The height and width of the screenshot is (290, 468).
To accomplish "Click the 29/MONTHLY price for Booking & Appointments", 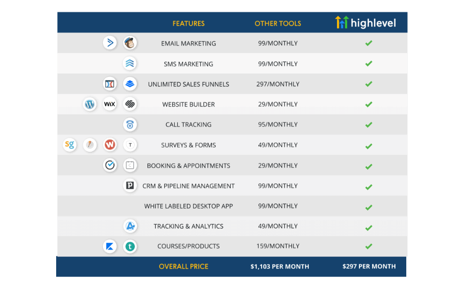I will (x=278, y=165).
